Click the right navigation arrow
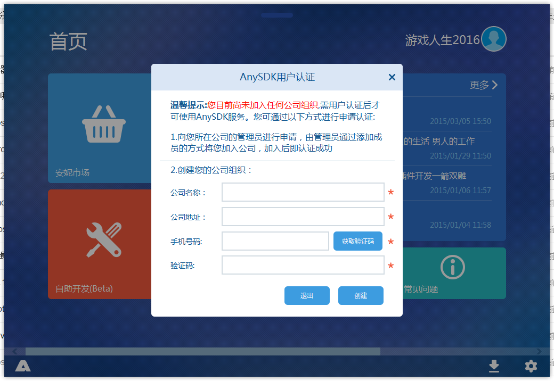The width and height of the screenshot is (554, 381). pyautogui.click(x=540, y=351)
